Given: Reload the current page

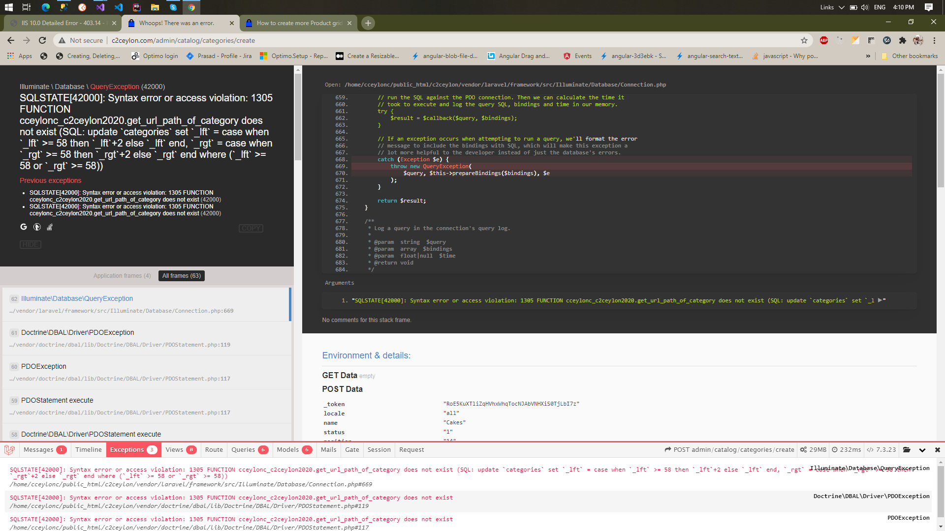Looking at the screenshot, I should point(42,40).
